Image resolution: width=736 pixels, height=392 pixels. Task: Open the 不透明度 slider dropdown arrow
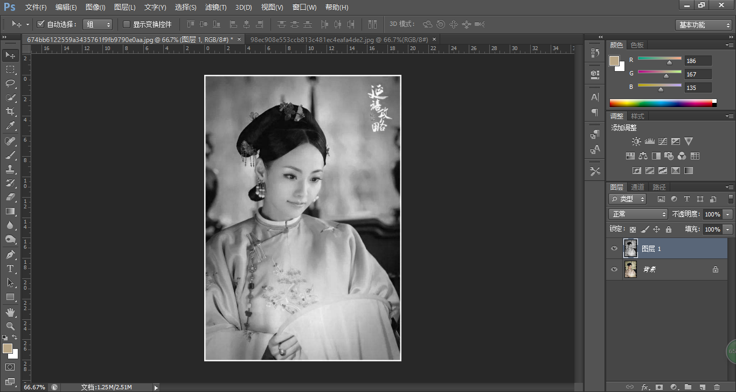[728, 214]
